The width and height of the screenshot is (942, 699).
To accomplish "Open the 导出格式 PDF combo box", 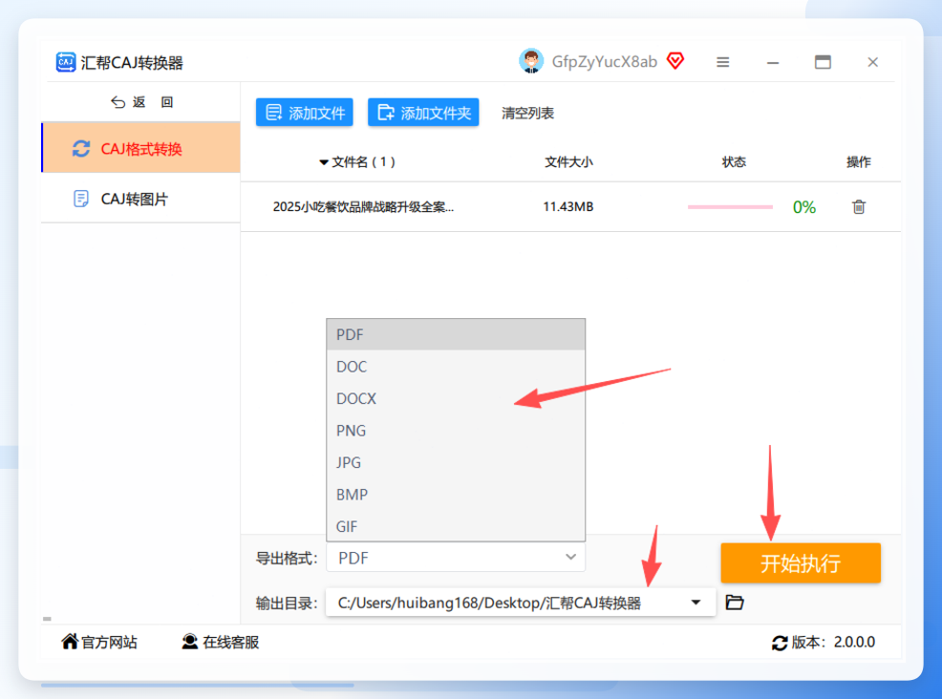I will click(456, 558).
